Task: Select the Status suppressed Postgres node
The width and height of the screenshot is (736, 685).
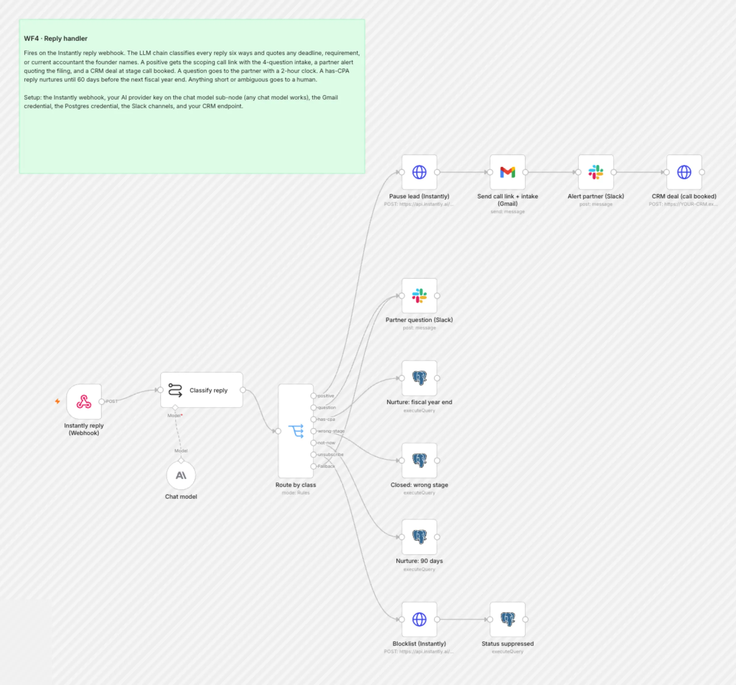Action: tap(507, 619)
